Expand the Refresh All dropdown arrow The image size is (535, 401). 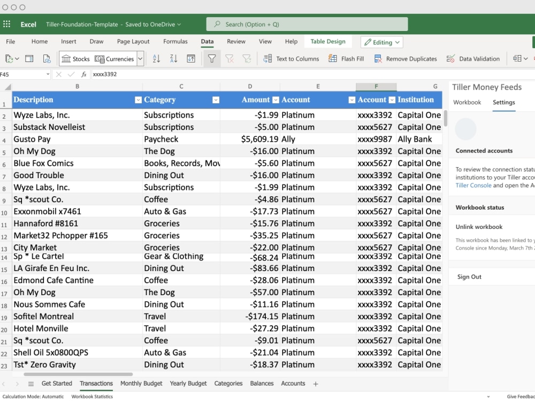pyautogui.click(x=17, y=59)
